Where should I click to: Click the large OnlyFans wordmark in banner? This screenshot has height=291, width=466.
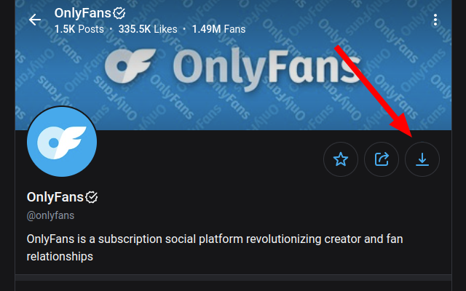[x=267, y=70]
